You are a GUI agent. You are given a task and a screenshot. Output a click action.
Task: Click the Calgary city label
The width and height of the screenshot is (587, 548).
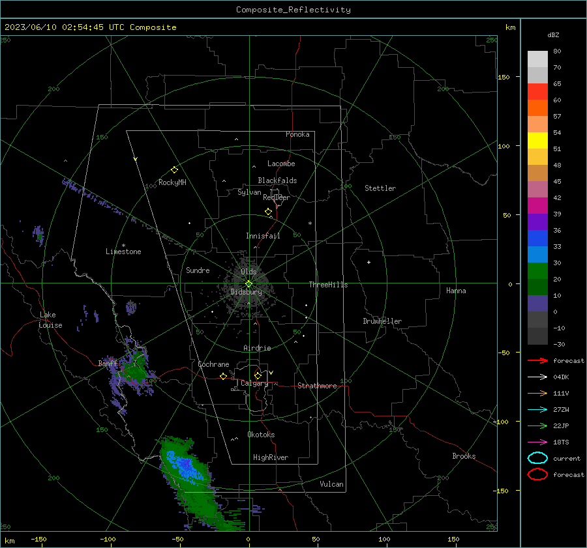[x=254, y=383]
